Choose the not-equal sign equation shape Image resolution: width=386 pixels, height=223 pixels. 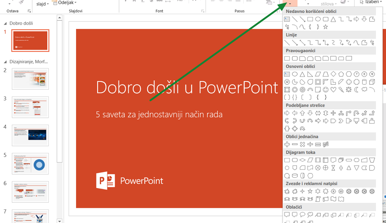pos(325,144)
